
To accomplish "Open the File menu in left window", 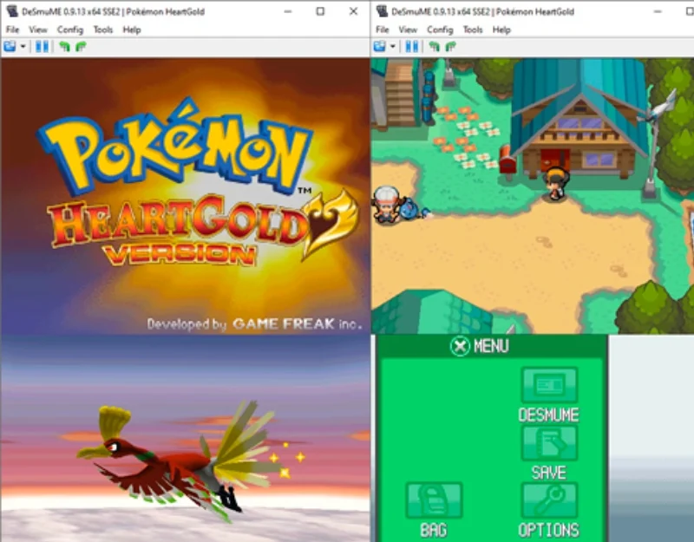I will pyautogui.click(x=12, y=29).
